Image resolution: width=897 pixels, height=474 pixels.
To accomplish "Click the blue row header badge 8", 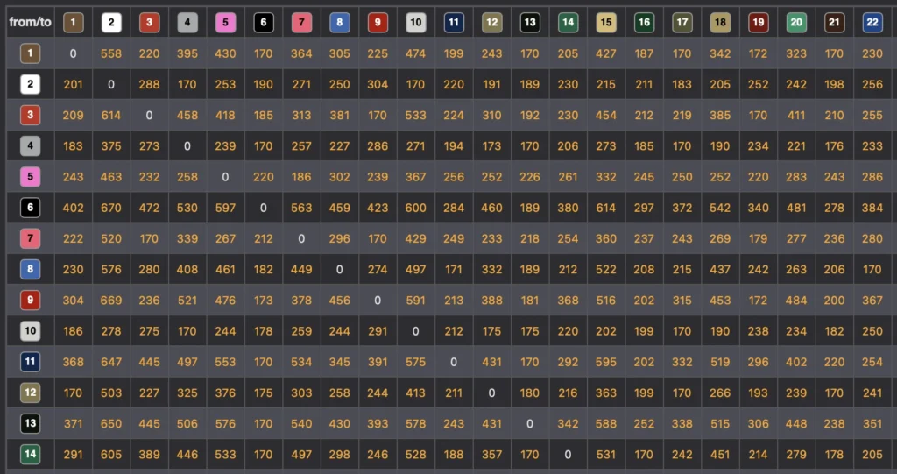I will pyautogui.click(x=31, y=269).
